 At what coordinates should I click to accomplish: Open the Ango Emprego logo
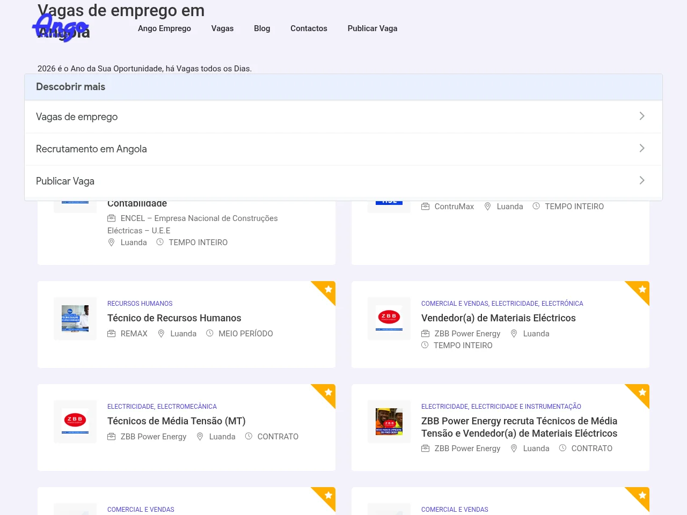click(x=60, y=27)
